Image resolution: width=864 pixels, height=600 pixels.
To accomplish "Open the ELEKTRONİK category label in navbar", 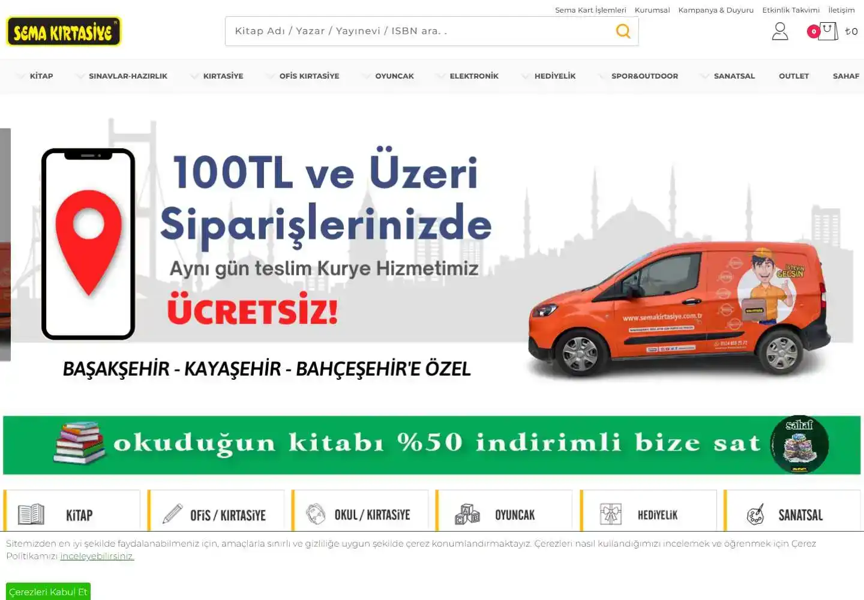I will click(474, 76).
